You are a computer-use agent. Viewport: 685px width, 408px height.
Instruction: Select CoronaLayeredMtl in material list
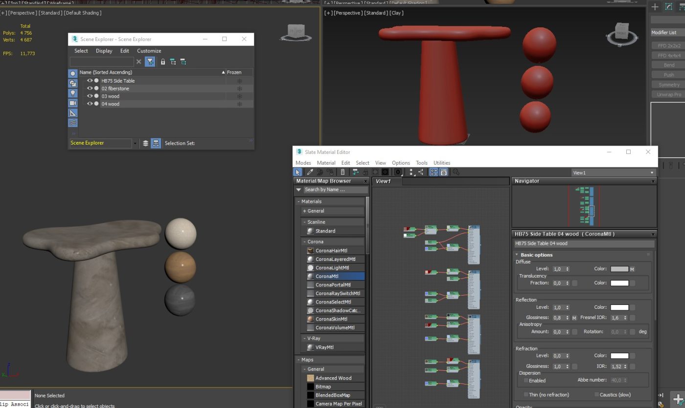[335, 259]
